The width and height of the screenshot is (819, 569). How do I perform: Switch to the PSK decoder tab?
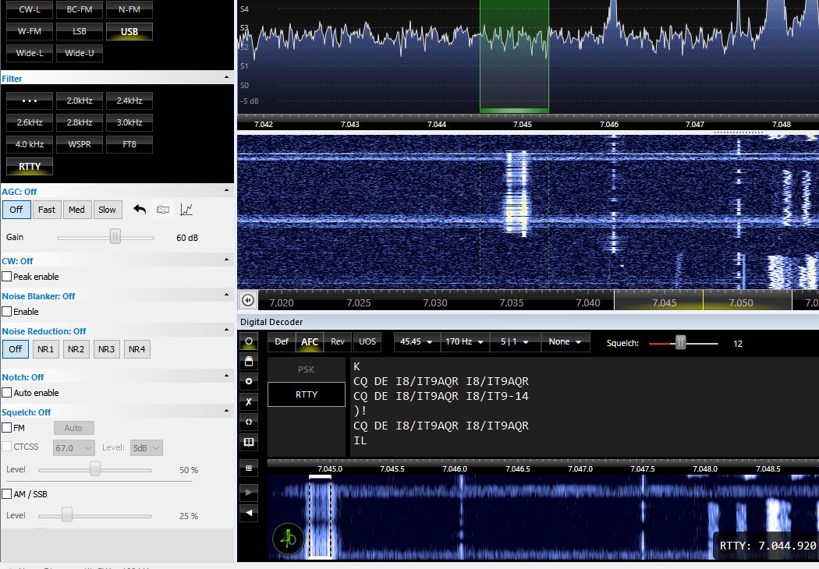pyautogui.click(x=307, y=369)
